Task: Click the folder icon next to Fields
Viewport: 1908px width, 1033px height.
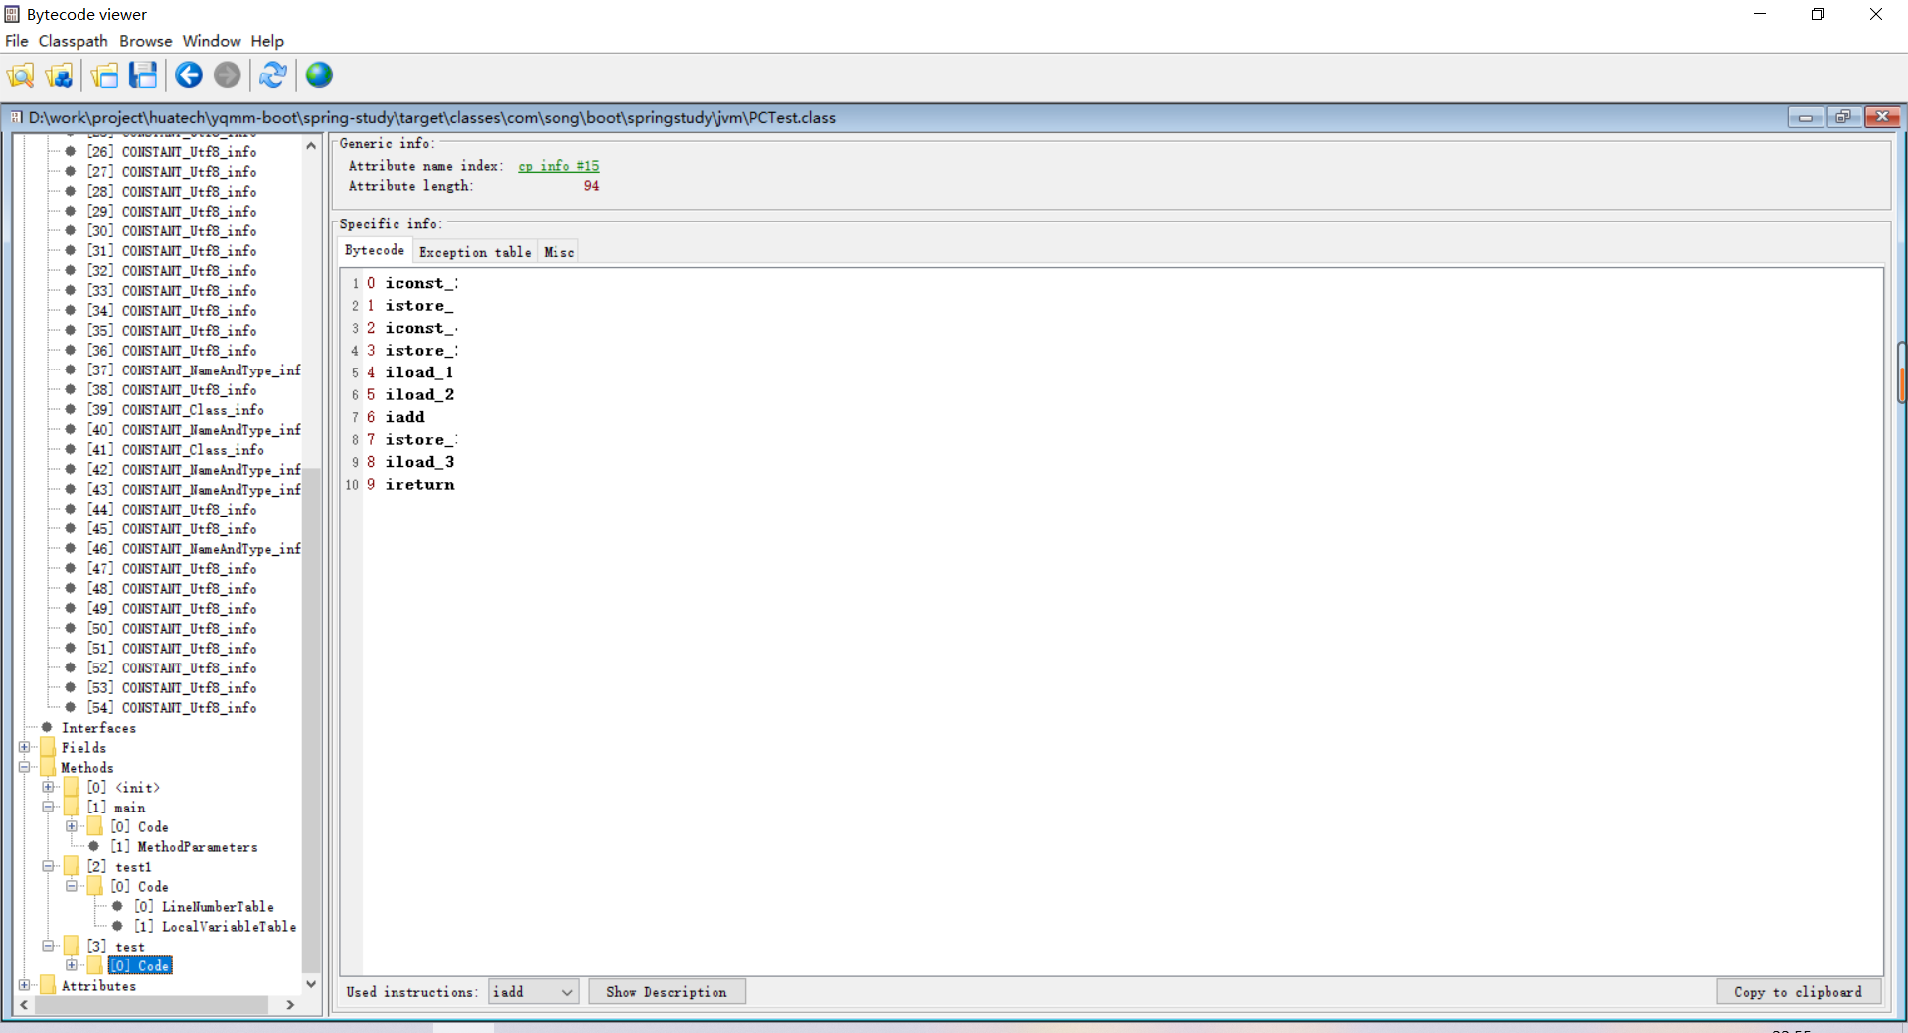Action: (x=48, y=747)
